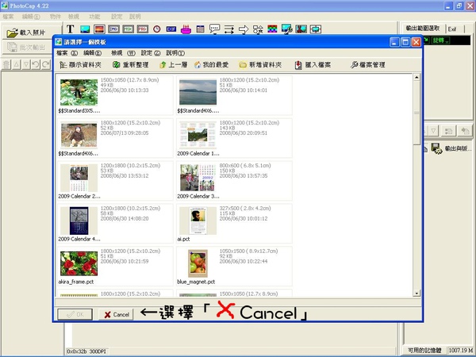
Task: Click 顯示資料夾 show folders toolbar button
Action: tap(80, 65)
